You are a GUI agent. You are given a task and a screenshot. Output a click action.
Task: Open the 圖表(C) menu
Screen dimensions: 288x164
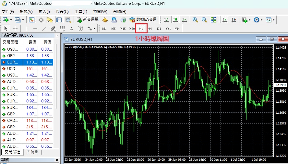[62, 12]
